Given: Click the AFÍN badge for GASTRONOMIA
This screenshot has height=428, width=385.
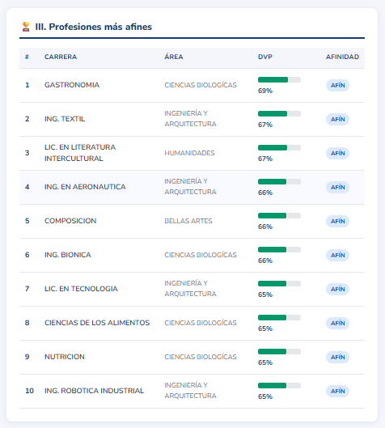Looking at the screenshot, I should pyautogui.click(x=337, y=86).
